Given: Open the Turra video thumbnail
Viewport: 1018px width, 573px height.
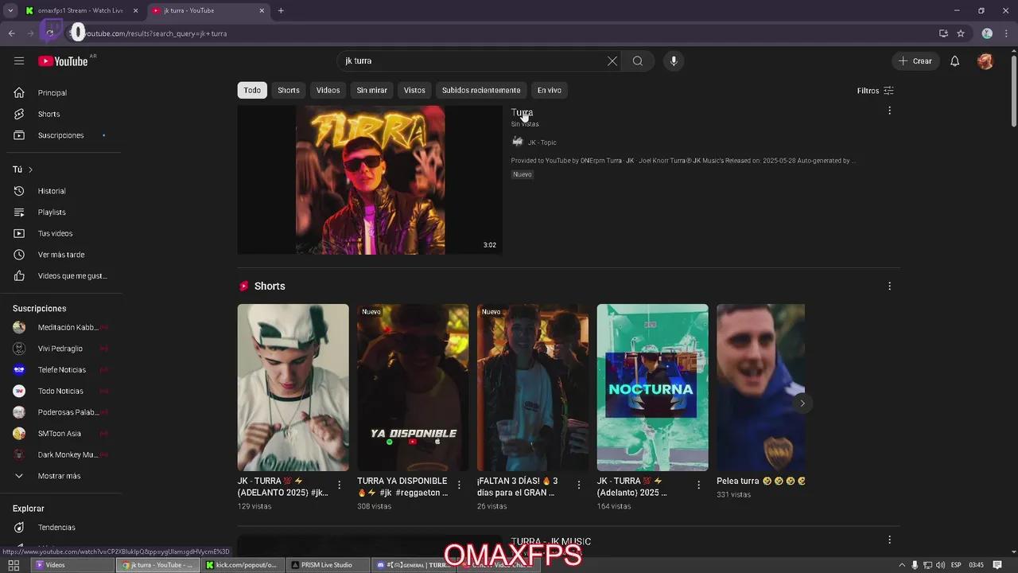Looking at the screenshot, I should [x=370, y=180].
